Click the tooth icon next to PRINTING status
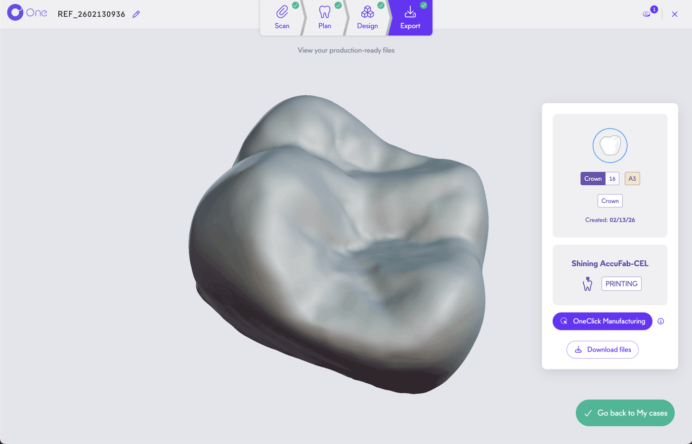Screen dimensions: 692x444 (587, 283)
